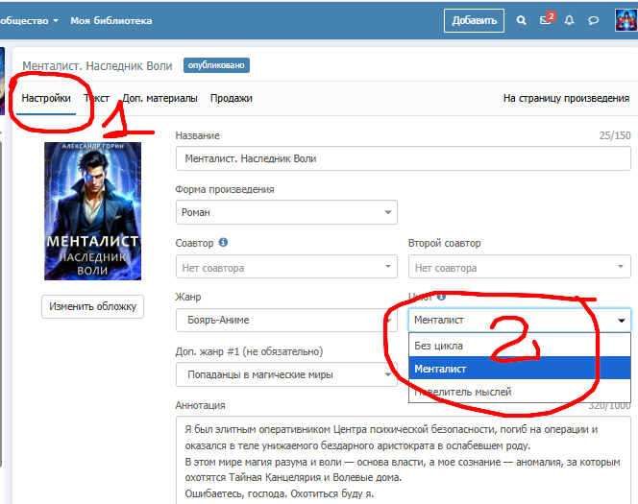Screen dimensions: 638x504
Task: Open the Продажи tab
Action: click(232, 98)
